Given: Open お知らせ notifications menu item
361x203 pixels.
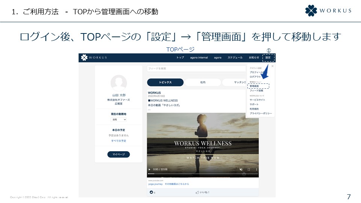Looking at the screenshot, I should [254, 58].
